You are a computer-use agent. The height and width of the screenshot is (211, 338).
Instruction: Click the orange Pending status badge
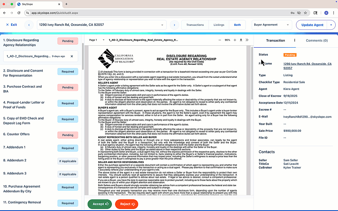pyautogui.click(x=290, y=55)
